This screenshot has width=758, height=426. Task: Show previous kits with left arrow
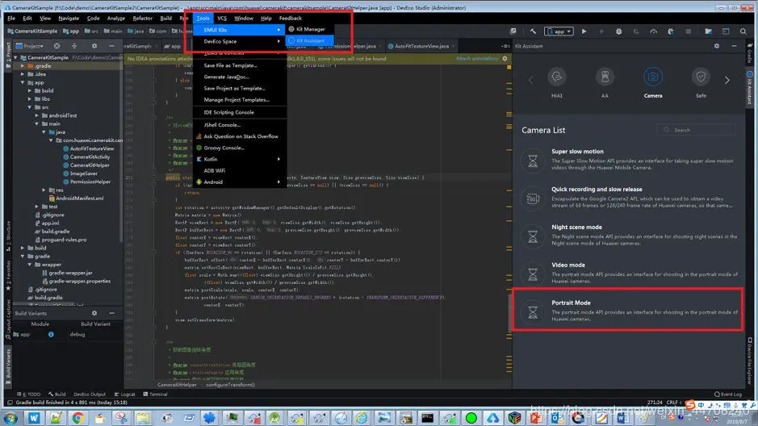[530, 80]
